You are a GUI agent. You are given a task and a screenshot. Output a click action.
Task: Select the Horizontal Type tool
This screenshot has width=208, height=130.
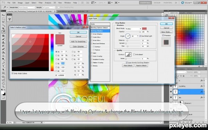tap(3, 66)
